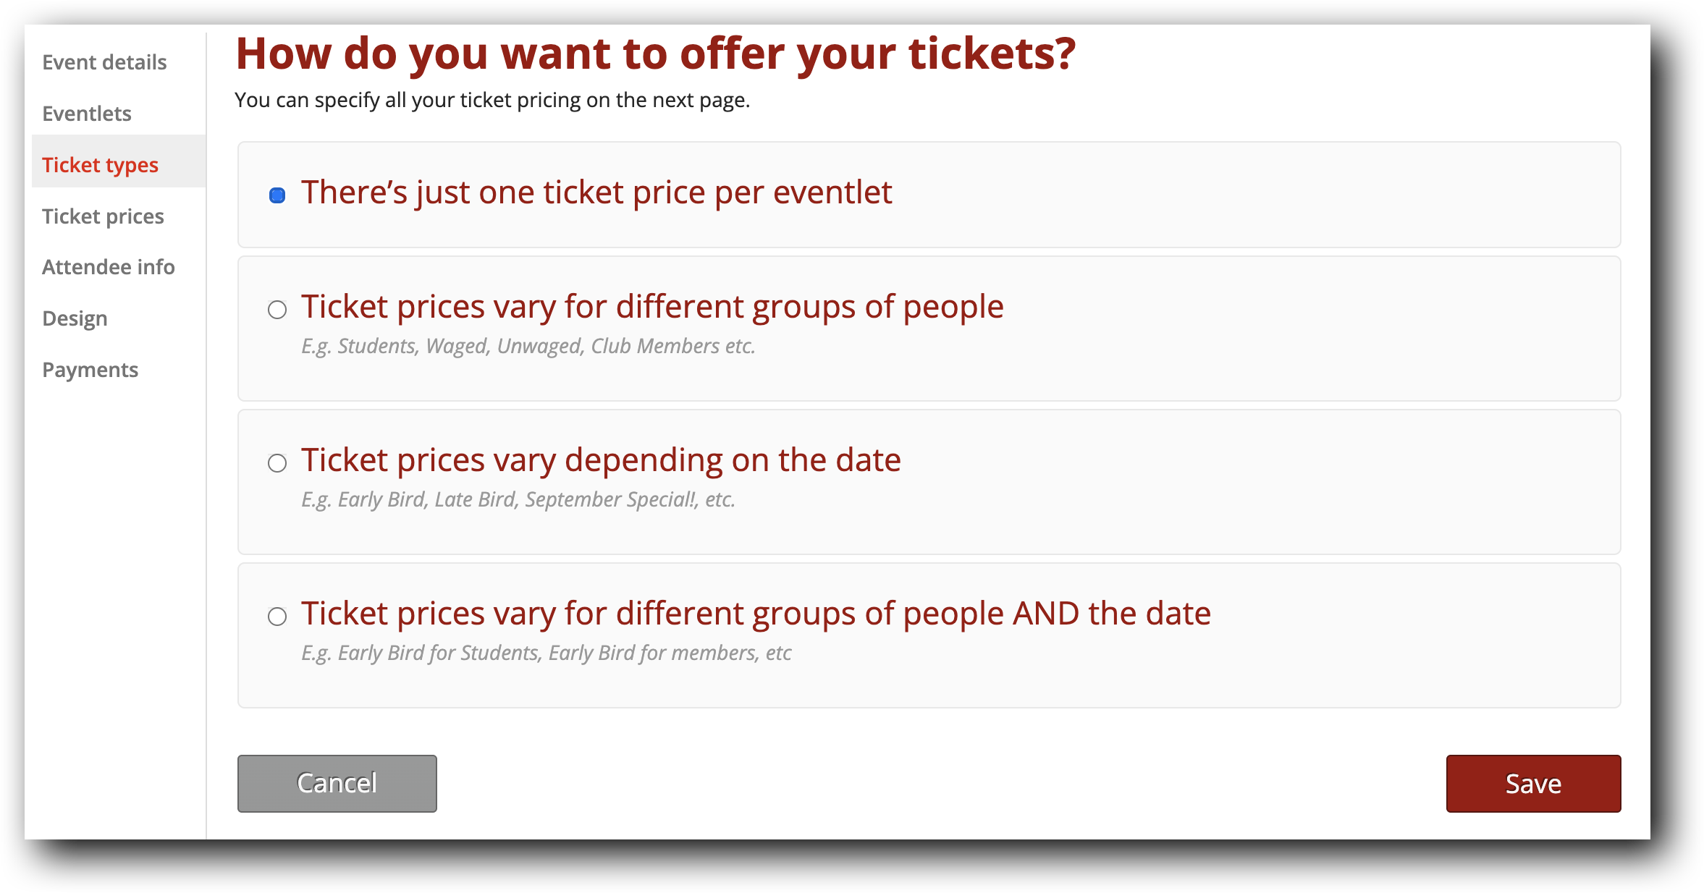This screenshot has width=1704, height=893.
Task: Open the Attendee info section
Action: [109, 267]
